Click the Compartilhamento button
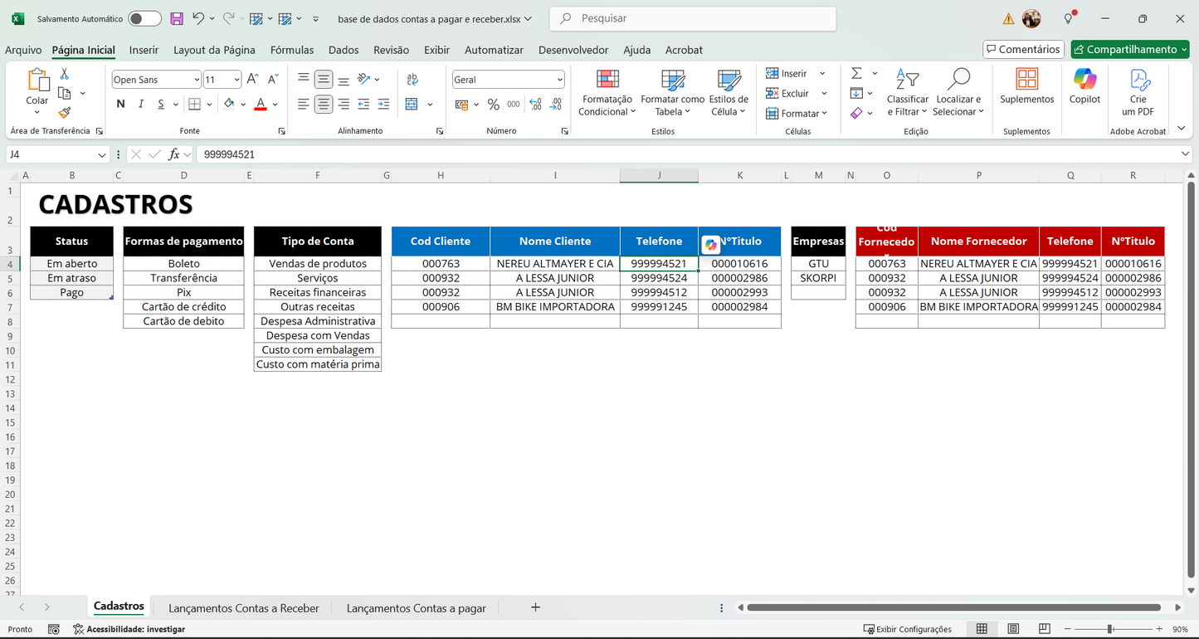The width and height of the screenshot is (1199, 639). [x=1129, y=49]
